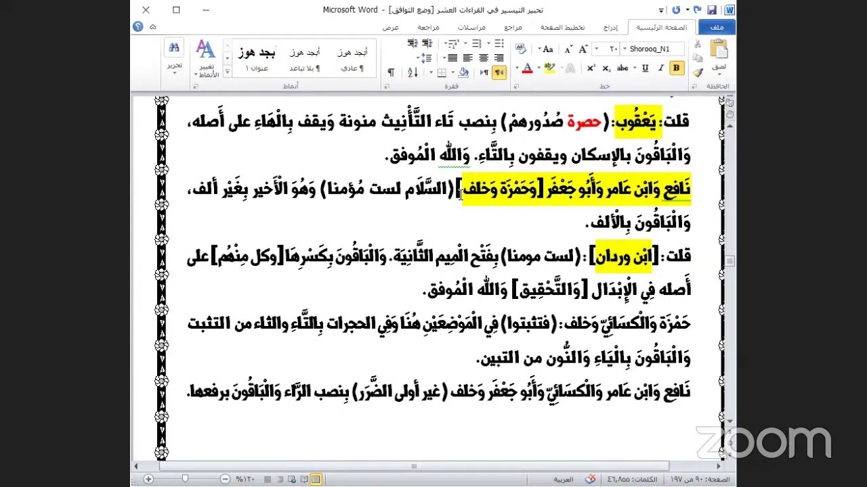Apply the Heading 1 style (عنوان ١)
Viewport: 867px width, 487px height.
click(x=257, y=58)
